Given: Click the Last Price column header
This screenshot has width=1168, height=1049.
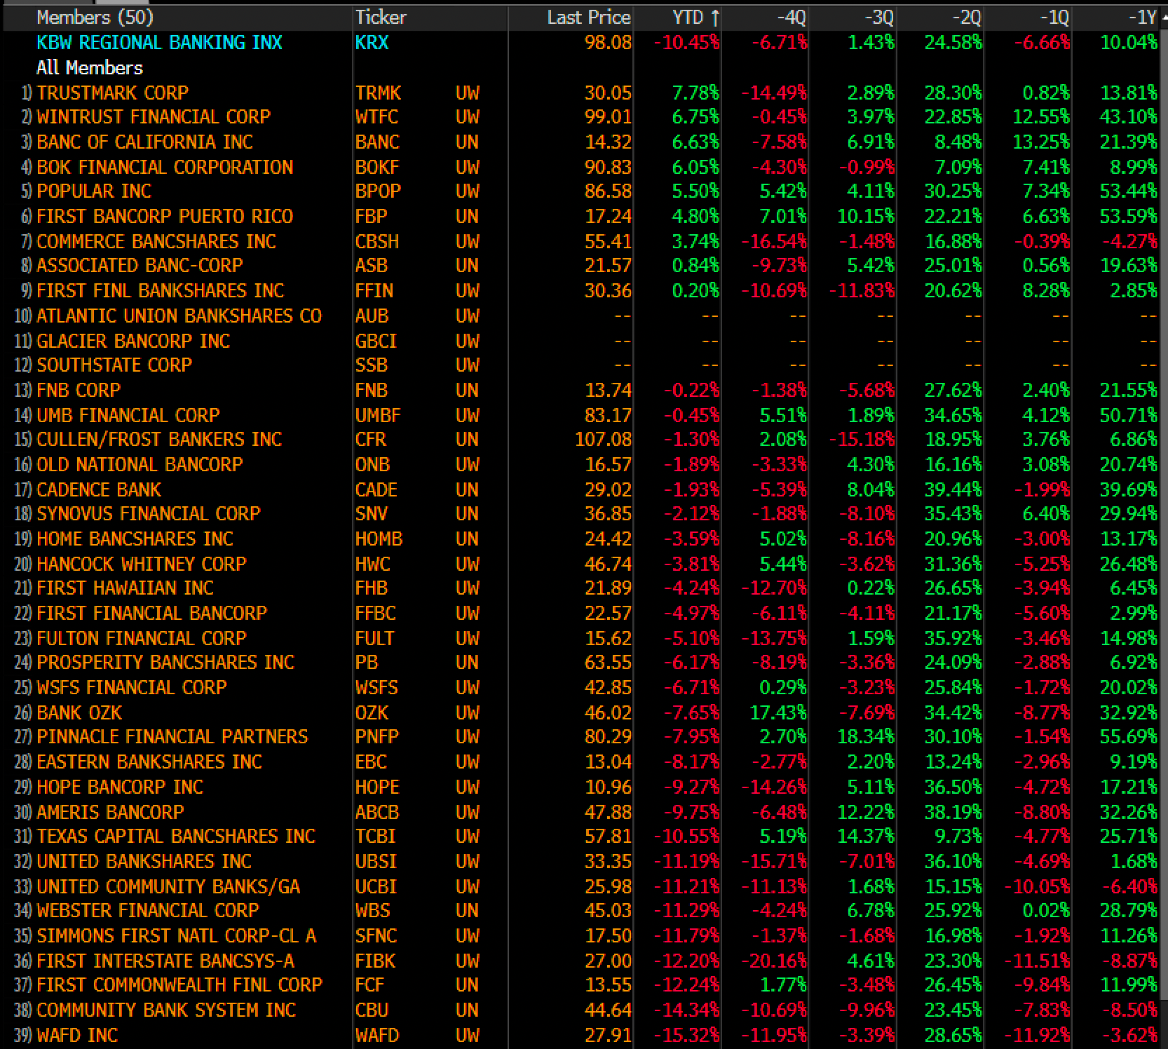Looking at the screenshot, I should click(x=589, y=18).
